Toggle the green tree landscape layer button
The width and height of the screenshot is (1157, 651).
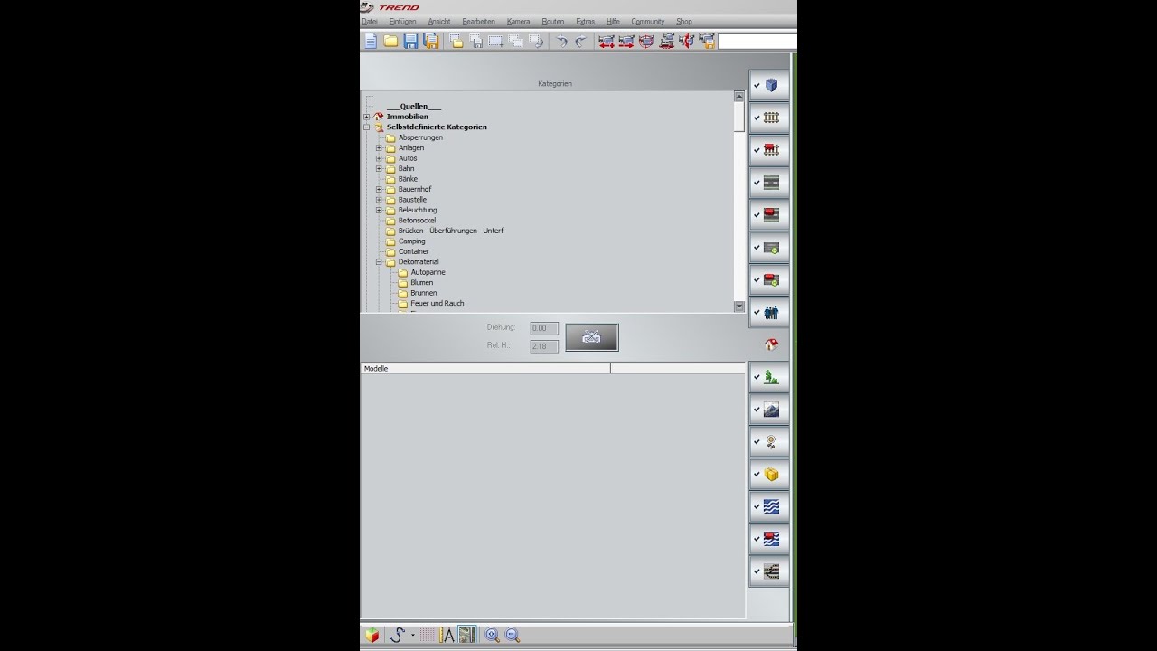(x=769, y=377)
